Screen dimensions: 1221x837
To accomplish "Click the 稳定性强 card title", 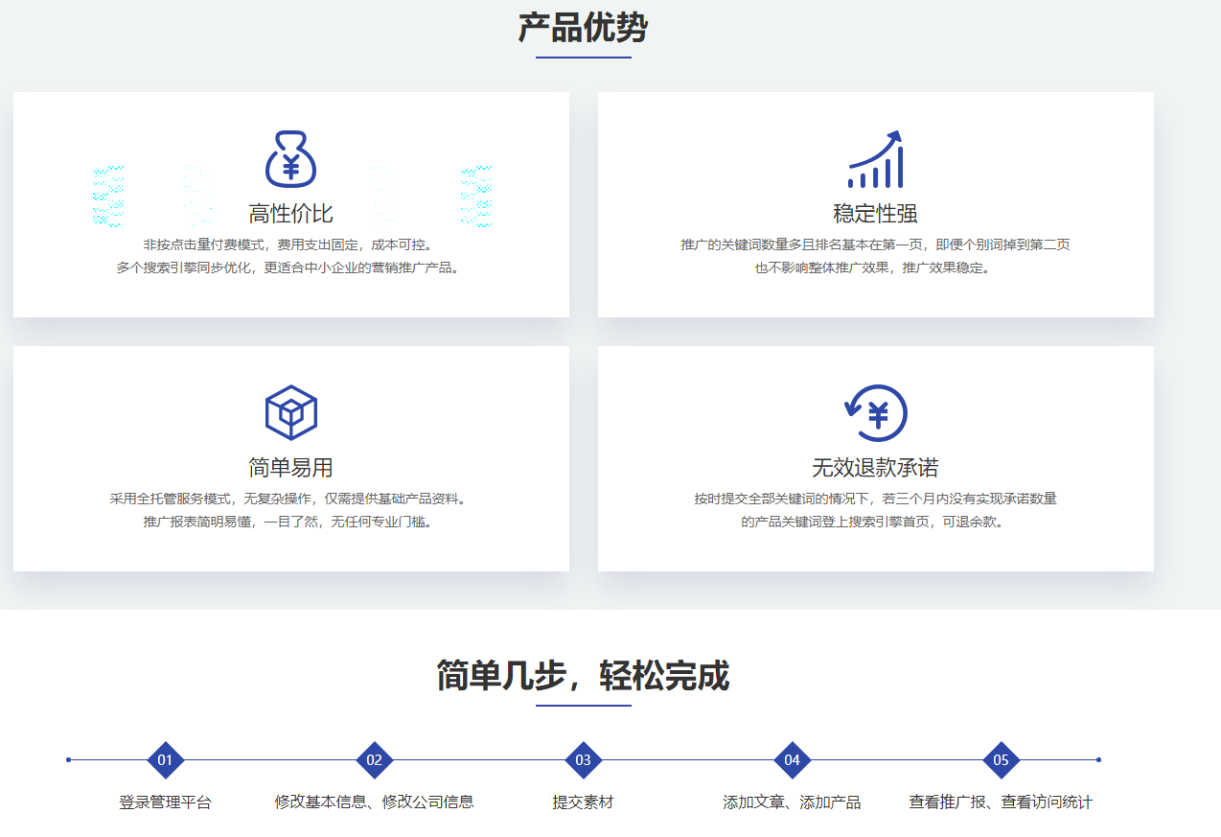I will click(875, 213).
